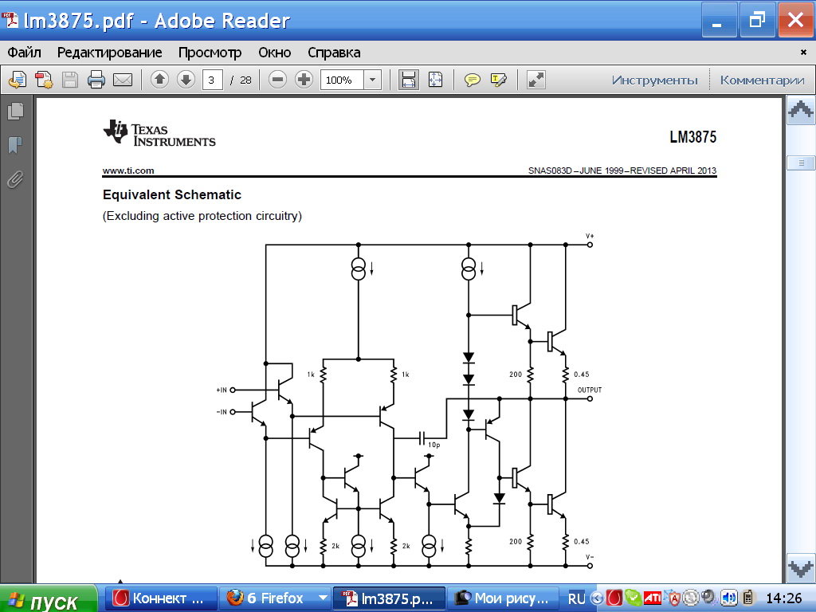
Task: Click the Print document icon
Action: [x=96, y=80]
